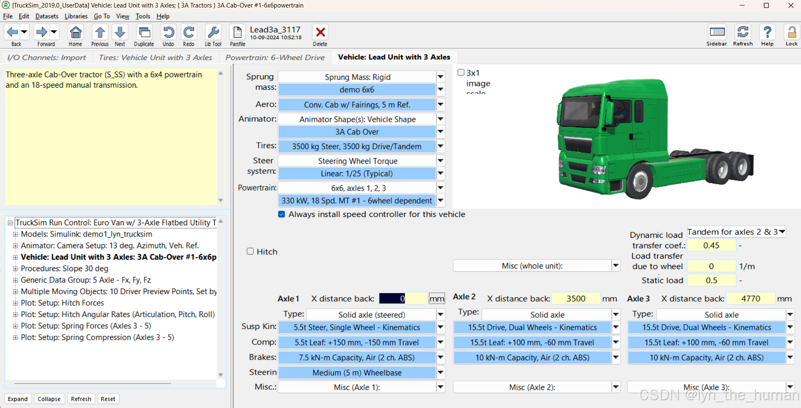Click the Undo toolbar icon

pos(168,32)
